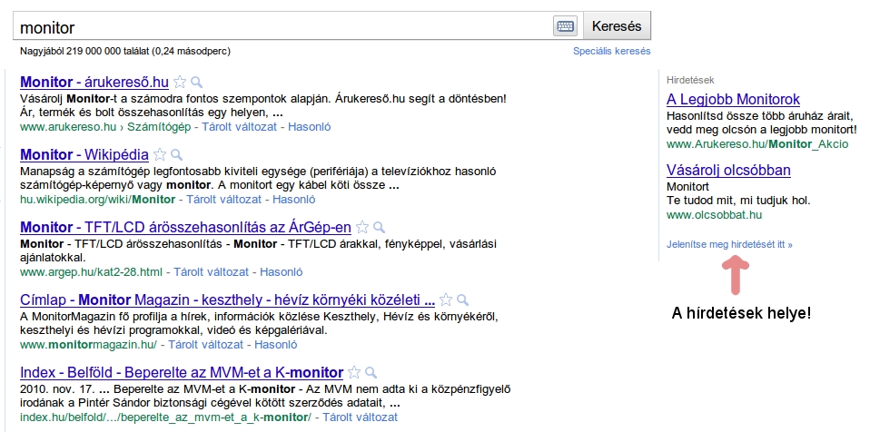Star the Monitor - árukereső.hu result
870x432 pixels.
point(180,82)
